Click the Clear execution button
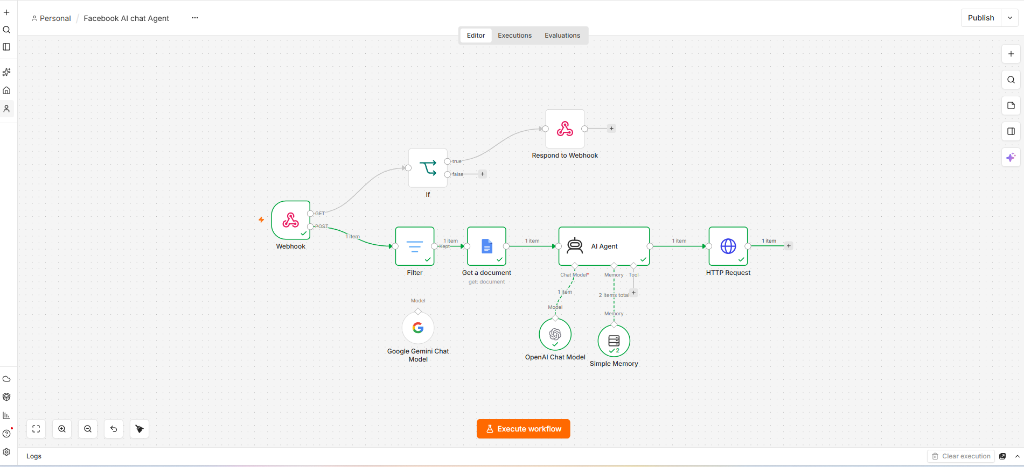 (x=962, y=456)
